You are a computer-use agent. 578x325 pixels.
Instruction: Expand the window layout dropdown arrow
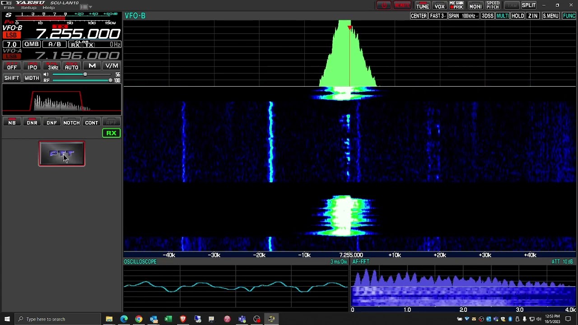90,8
